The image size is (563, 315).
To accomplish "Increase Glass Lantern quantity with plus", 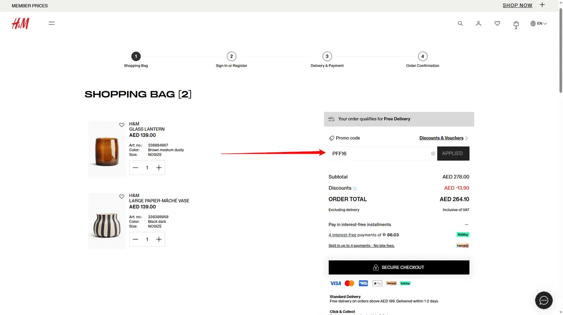I will (x=159, y=168).
